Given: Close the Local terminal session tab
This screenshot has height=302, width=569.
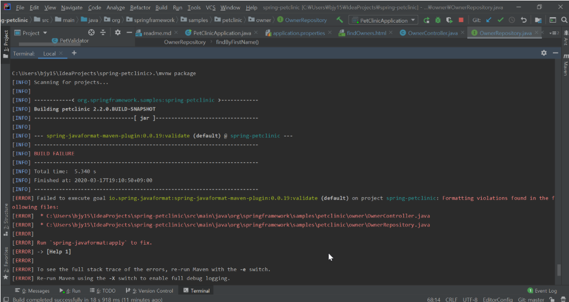Looking at the screenshot, I should tap(61, 54).
